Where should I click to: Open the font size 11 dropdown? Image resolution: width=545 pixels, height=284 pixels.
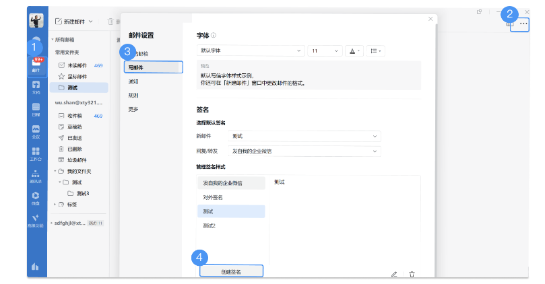tap(325, 50)
